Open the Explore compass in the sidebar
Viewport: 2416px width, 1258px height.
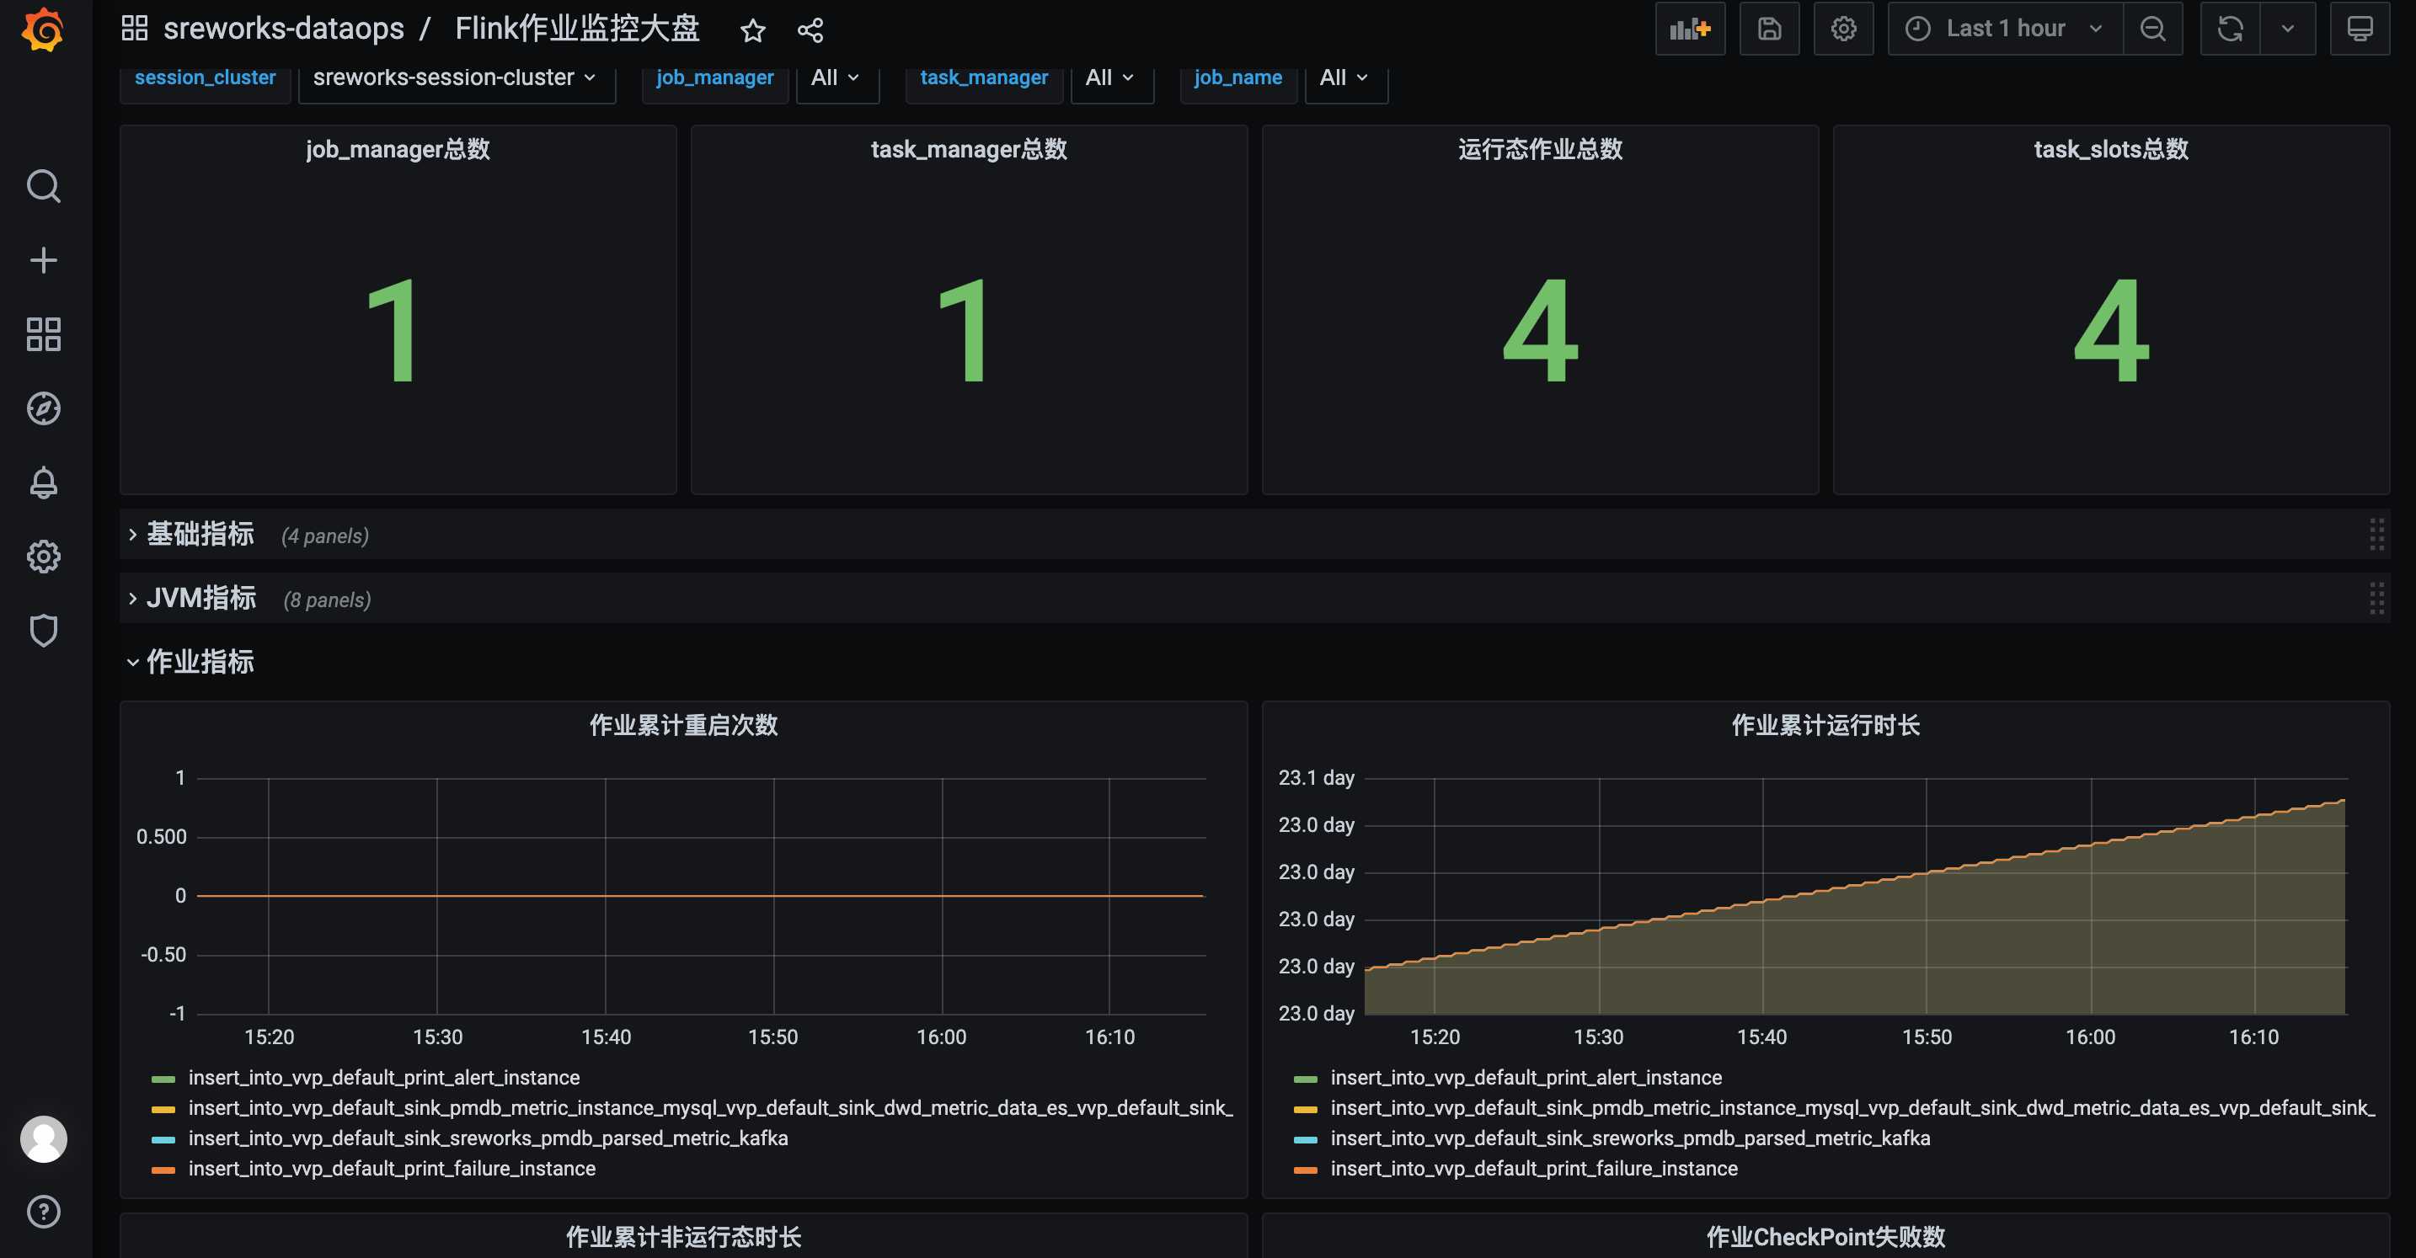[43, 408]
